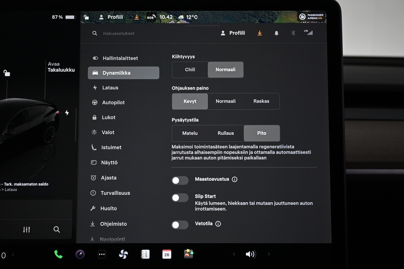Launch the dashcam camera app
Image resolution: width=404 pixels, height=269 pixels.
80,254
